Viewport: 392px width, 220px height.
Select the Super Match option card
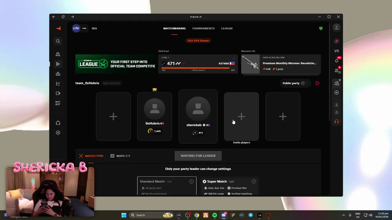[229, 186]
